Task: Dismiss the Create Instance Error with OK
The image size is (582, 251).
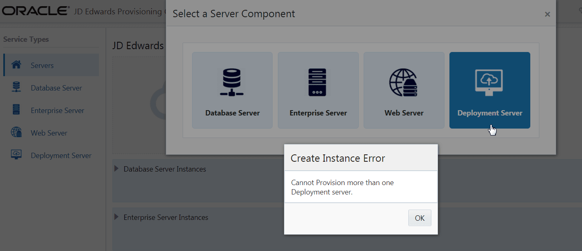Action: (419, 217)
